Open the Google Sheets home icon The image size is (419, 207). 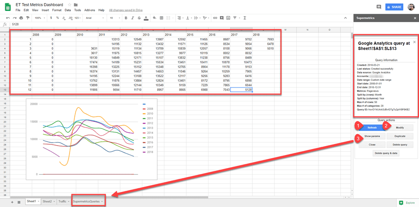(8, 7)
